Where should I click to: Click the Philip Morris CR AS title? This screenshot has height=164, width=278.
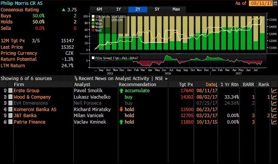coord(22,3)
